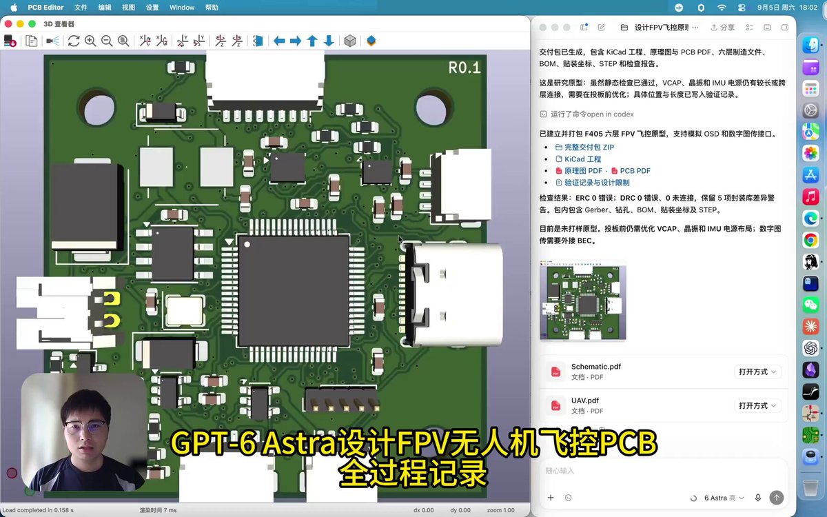The height and width of the screenshot is (517, 827).
Task: Pan board left with blue arrow
Action: (279, 41)
